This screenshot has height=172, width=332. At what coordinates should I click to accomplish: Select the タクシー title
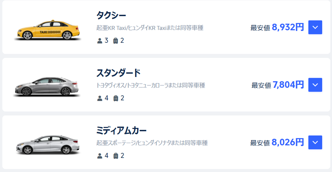click(111, 15)
